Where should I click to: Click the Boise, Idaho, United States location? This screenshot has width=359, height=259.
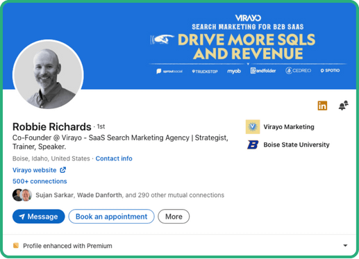[51, 158]
